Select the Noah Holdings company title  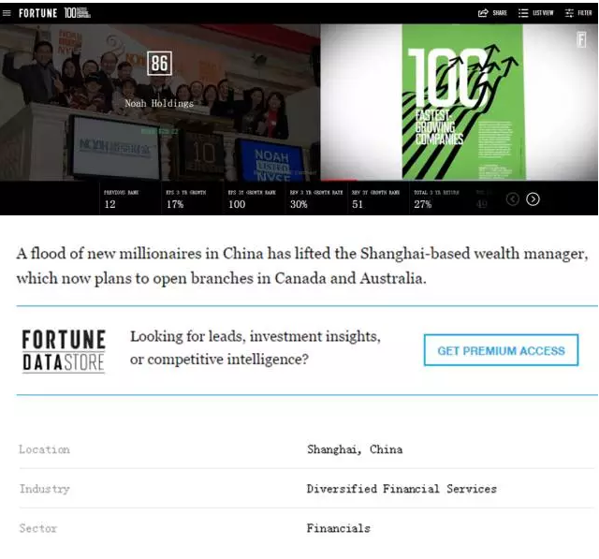[159, 104]
